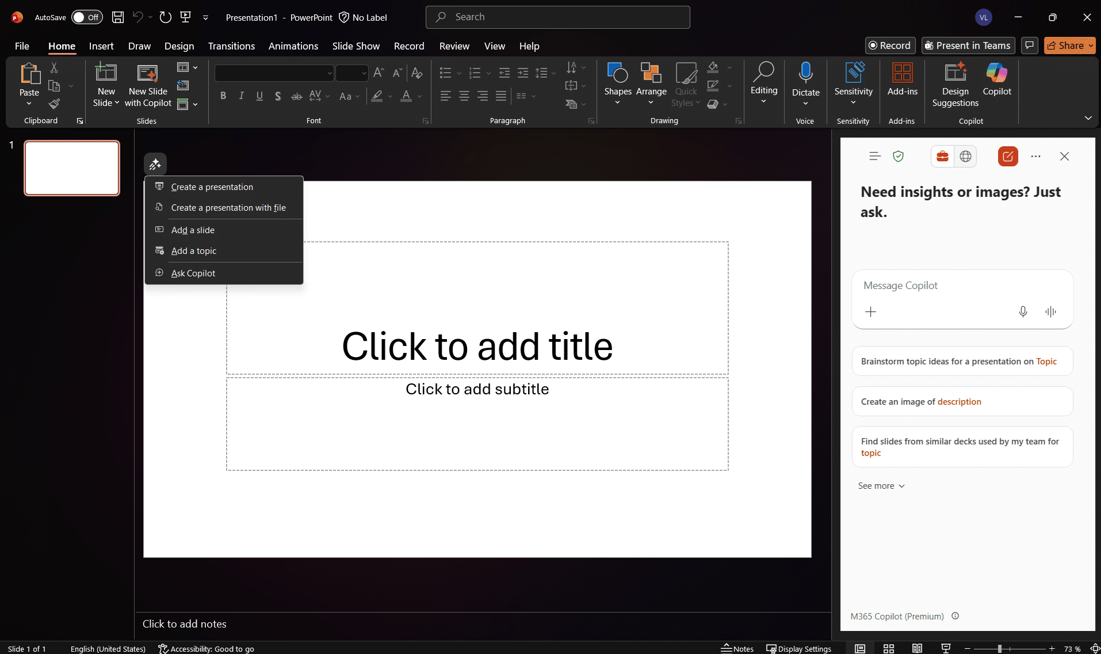Image resolution: width=1101 pixels, height=654 pixels.
Task: Click the microphone icon in Copilot message box
Action: pos(1023,311)
